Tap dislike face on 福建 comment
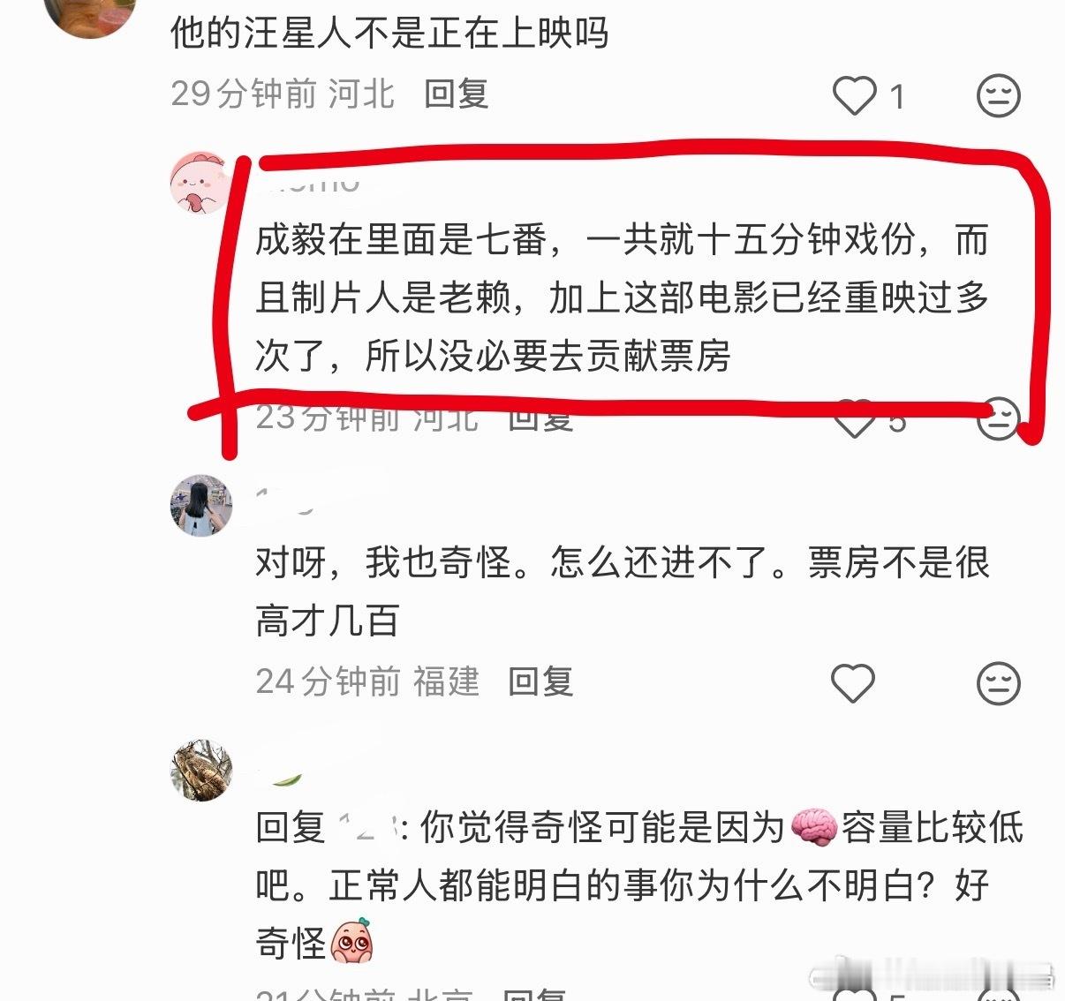This screenshot has width=1065, height=1001. [999, 682]
